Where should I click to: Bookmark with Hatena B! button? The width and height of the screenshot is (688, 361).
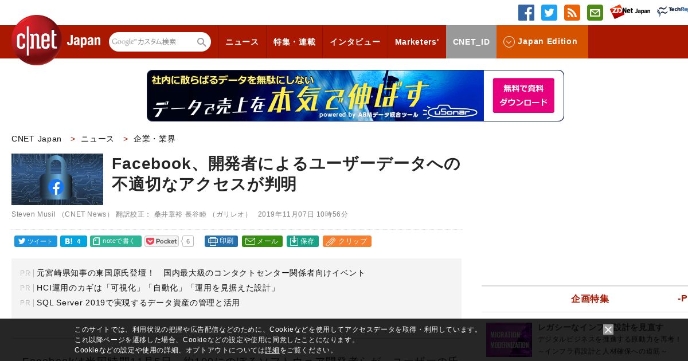click(73, 241)
